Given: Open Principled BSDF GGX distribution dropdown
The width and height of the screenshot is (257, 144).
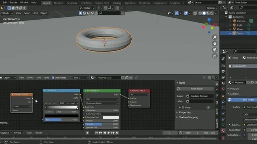Looking at the screenshot, I should [102, 99].
